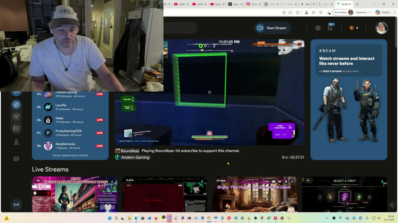Click the featured stream title about Boundless
The width and height of the screenshot is (398, 223).
point(191,151)
